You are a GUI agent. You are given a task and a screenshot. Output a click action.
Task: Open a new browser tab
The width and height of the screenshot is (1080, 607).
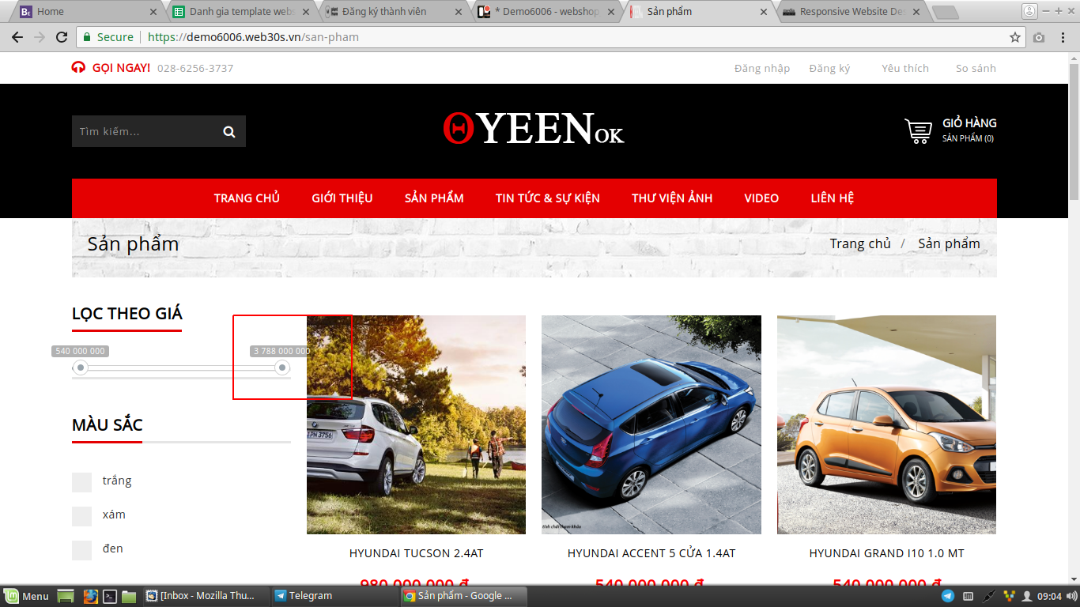(946, 12)
